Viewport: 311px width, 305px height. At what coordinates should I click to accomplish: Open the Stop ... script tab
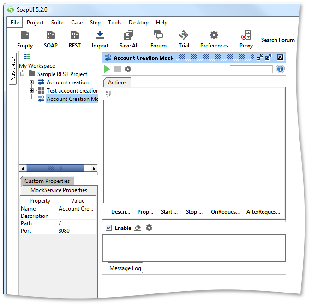tap(194, 212)
